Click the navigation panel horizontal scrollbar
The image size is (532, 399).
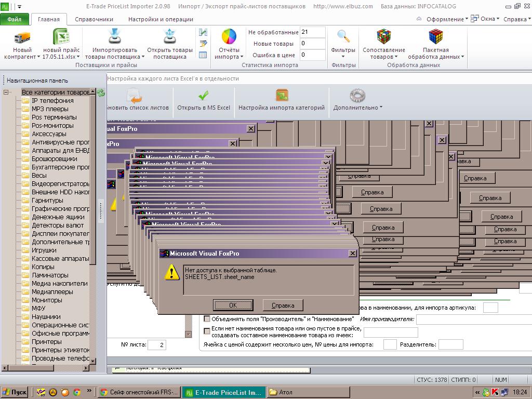tap(46, 368)
